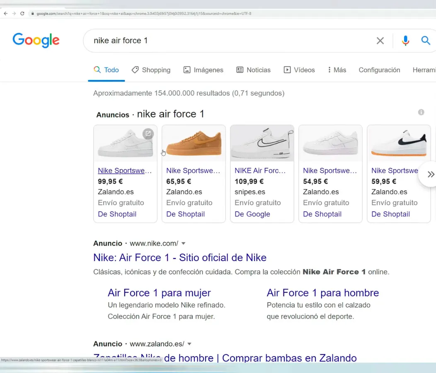Switch to the Noticias tab
The image size is (436, 373).
point(253,70)
